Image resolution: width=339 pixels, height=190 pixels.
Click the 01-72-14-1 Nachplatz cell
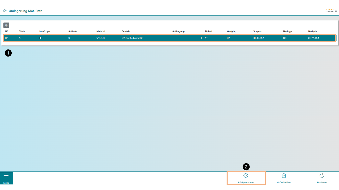pos(313,38)
